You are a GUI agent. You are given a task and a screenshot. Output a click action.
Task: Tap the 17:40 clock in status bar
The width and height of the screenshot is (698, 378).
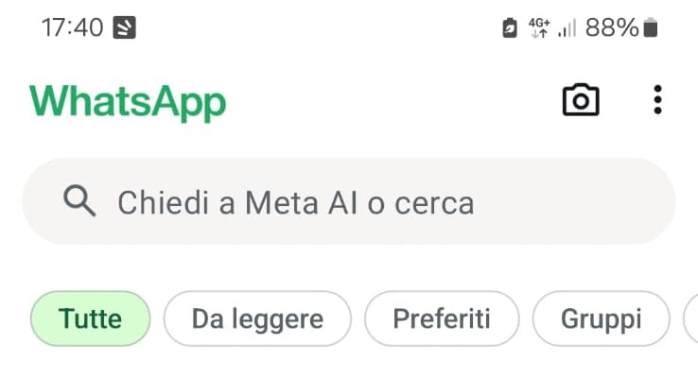(72, 27)
